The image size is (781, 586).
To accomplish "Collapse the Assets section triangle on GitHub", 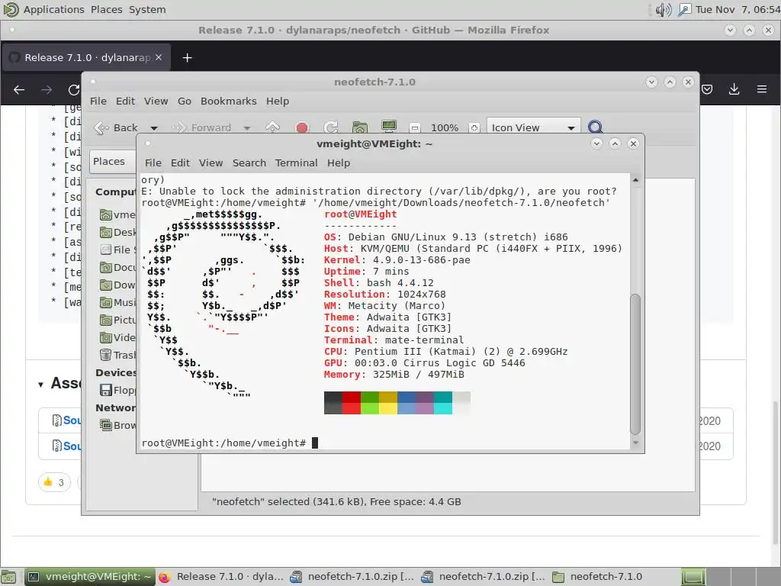I will (41, 385).
